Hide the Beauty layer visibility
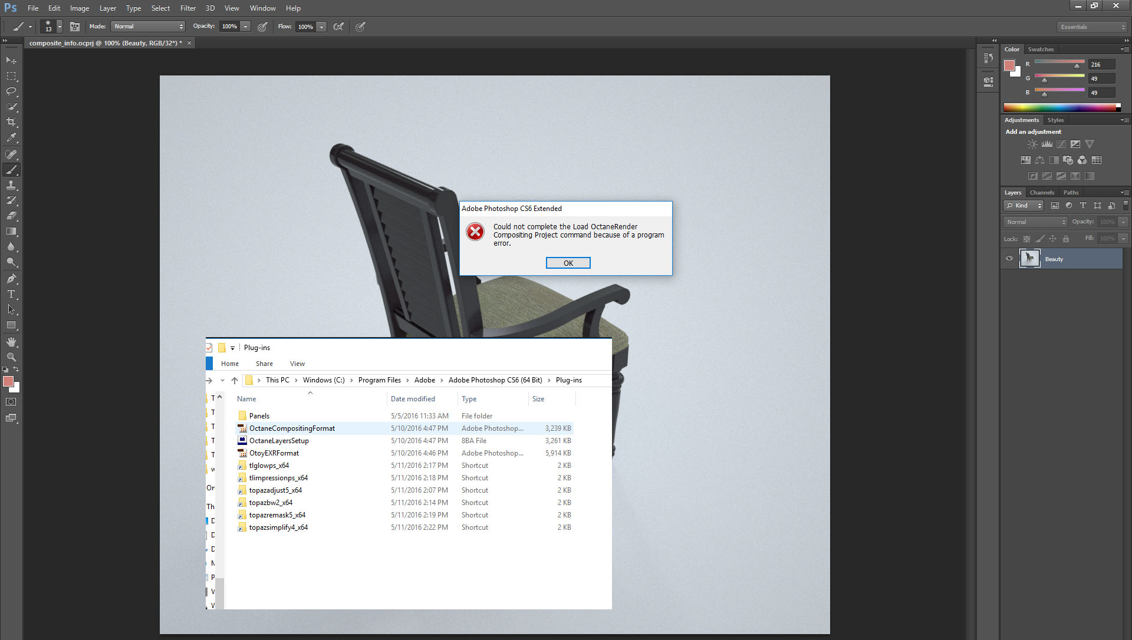This screenshot has height=640, width=1132. [x=1009, y=259]
